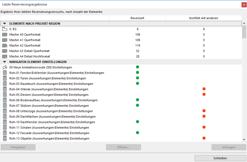The image size is (247, 162).
Task: Click the layout icon of Master A0 Querformat
Action: click(5, 34)
